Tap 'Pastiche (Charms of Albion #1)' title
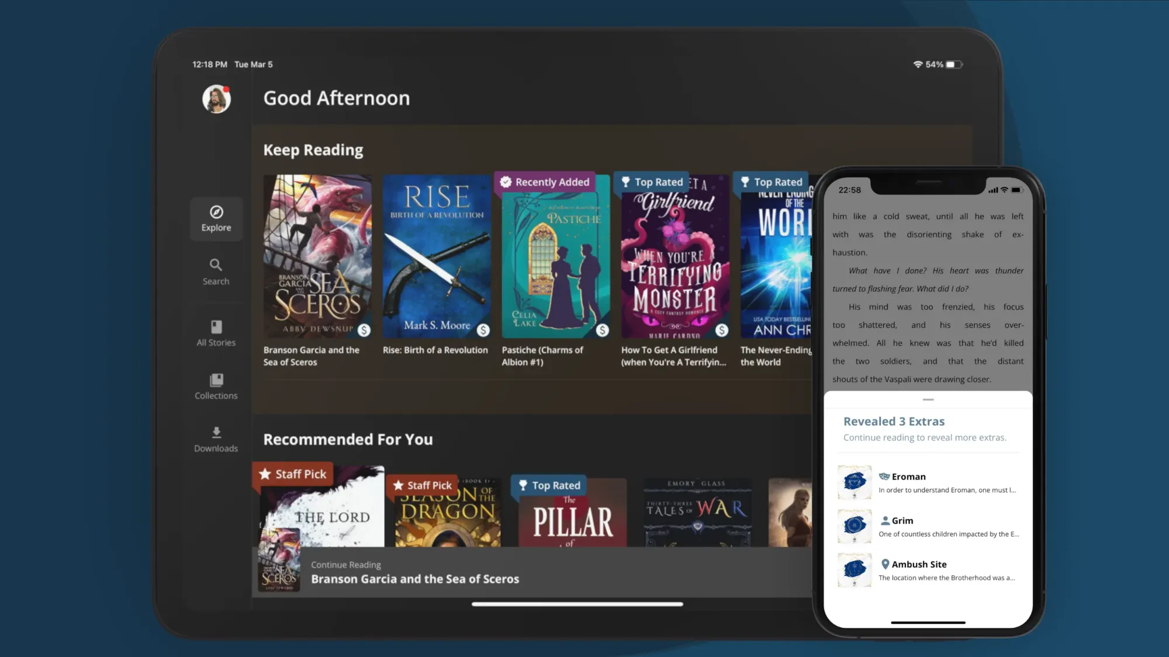Image resolution: width=1169 pixels, height=657 pixels. point(542,356)
